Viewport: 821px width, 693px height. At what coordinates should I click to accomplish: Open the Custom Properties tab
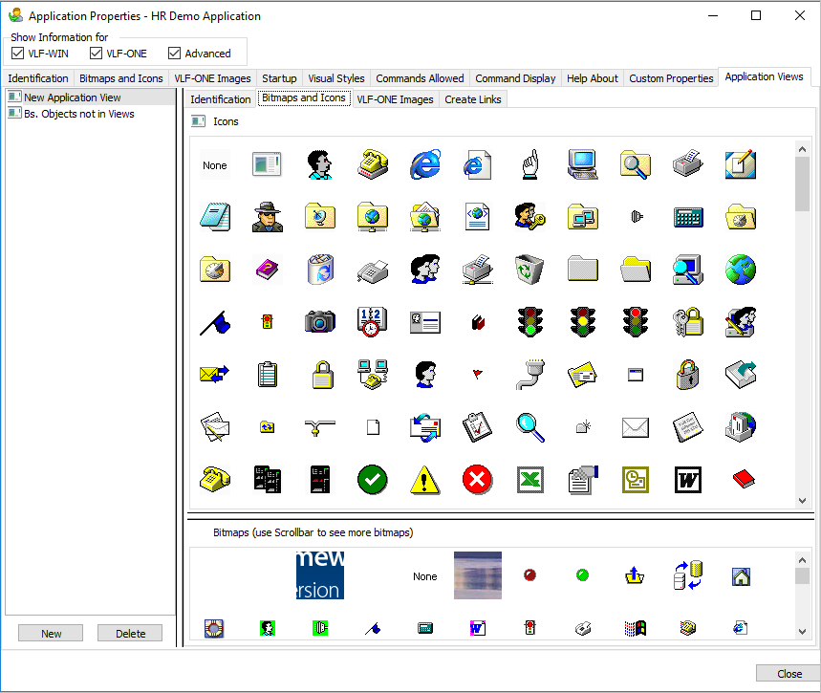pos(671,78)
